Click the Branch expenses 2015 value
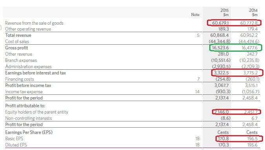The width and height of the screenshot is (265, 150). point(221,60)
